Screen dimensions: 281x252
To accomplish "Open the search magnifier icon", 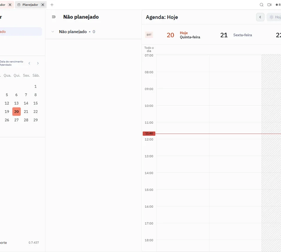I will 261,5.
